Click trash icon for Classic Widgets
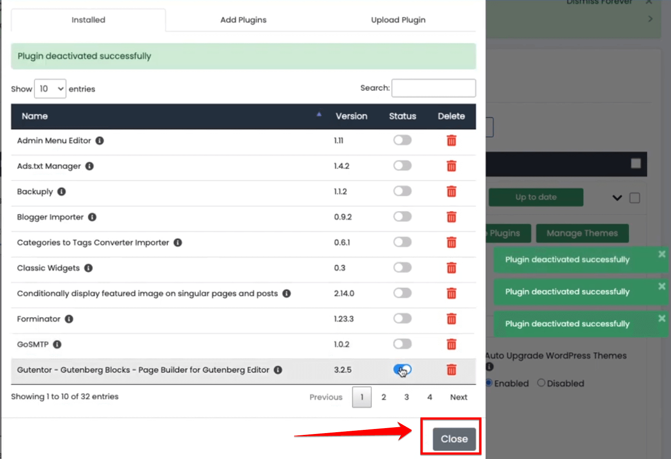This screenshot has height=459, width=671. [x=451, y=268]
